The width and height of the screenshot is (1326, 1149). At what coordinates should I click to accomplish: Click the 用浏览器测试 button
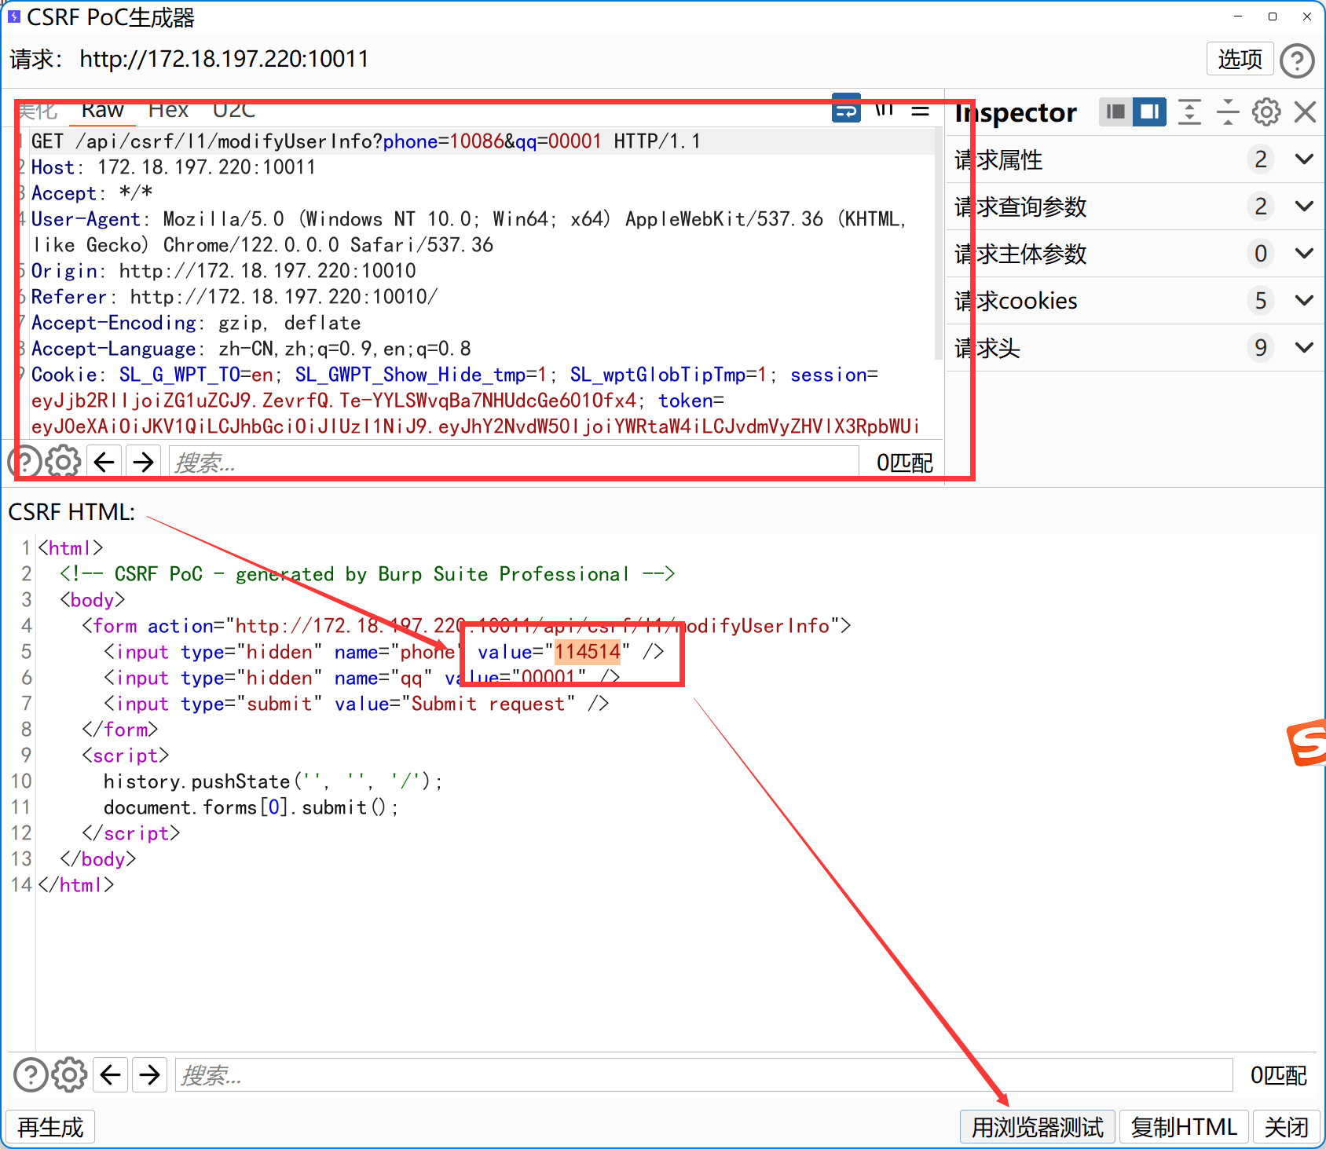pos(1037,1127)
